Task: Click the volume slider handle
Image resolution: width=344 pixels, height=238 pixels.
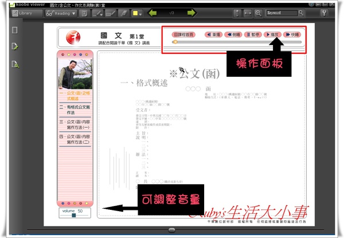Action: (x=74, y=216)
